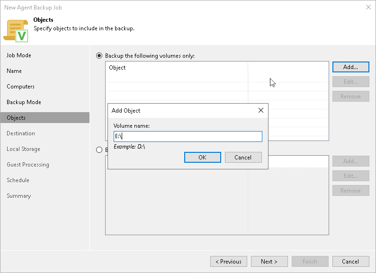
Task: Click the top disabled Edit... button
Action: pyautogui.click(x=350, y=82)
